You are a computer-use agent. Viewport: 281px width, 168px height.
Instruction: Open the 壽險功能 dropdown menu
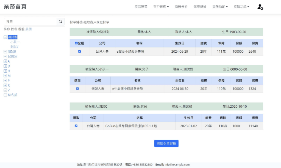(x=220, y=7)
